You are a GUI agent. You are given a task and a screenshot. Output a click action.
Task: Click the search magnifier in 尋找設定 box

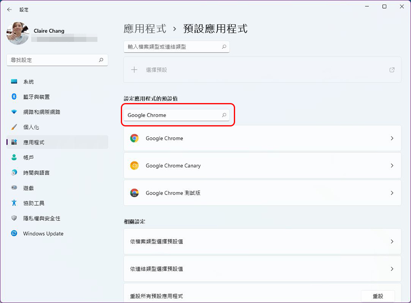pos(101,60)
